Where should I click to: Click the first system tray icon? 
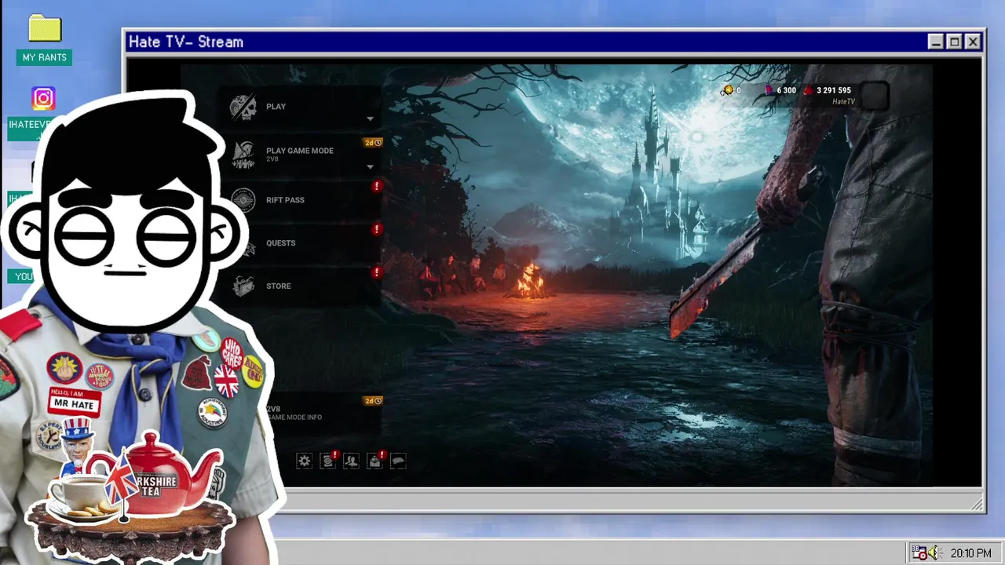coord(918,553)
